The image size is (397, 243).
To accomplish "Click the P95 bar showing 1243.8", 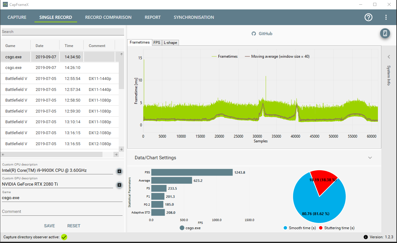I will 192,172.
